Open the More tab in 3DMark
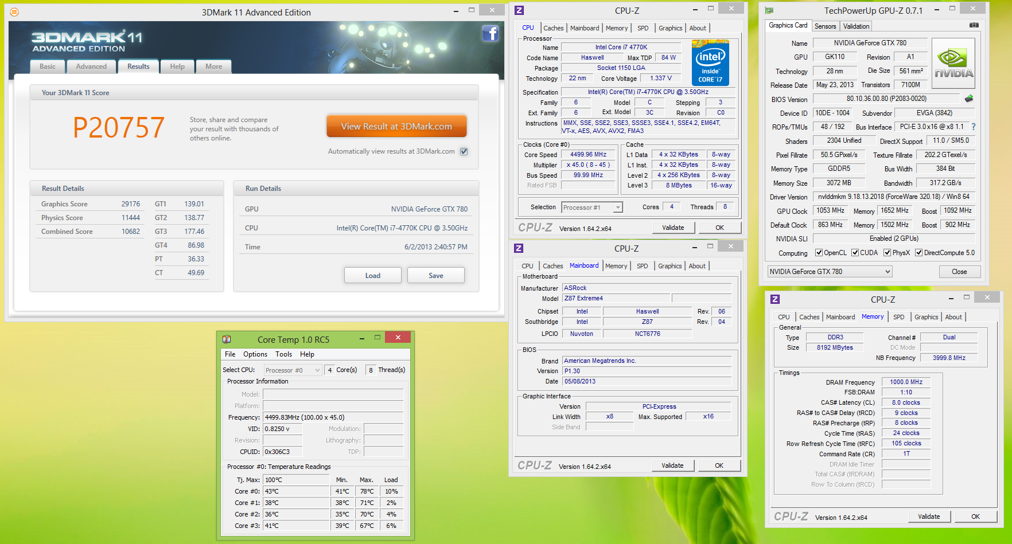The height and width of the screenshot is (544, 1012). (x=214, y=66)
